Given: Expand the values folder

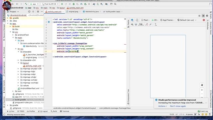Looking at the screenshot, I should 18,86.
